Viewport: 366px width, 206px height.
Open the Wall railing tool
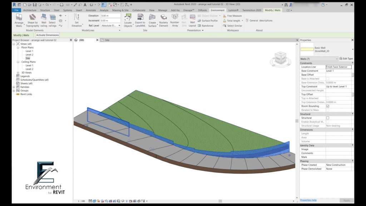tap(44, 20)
